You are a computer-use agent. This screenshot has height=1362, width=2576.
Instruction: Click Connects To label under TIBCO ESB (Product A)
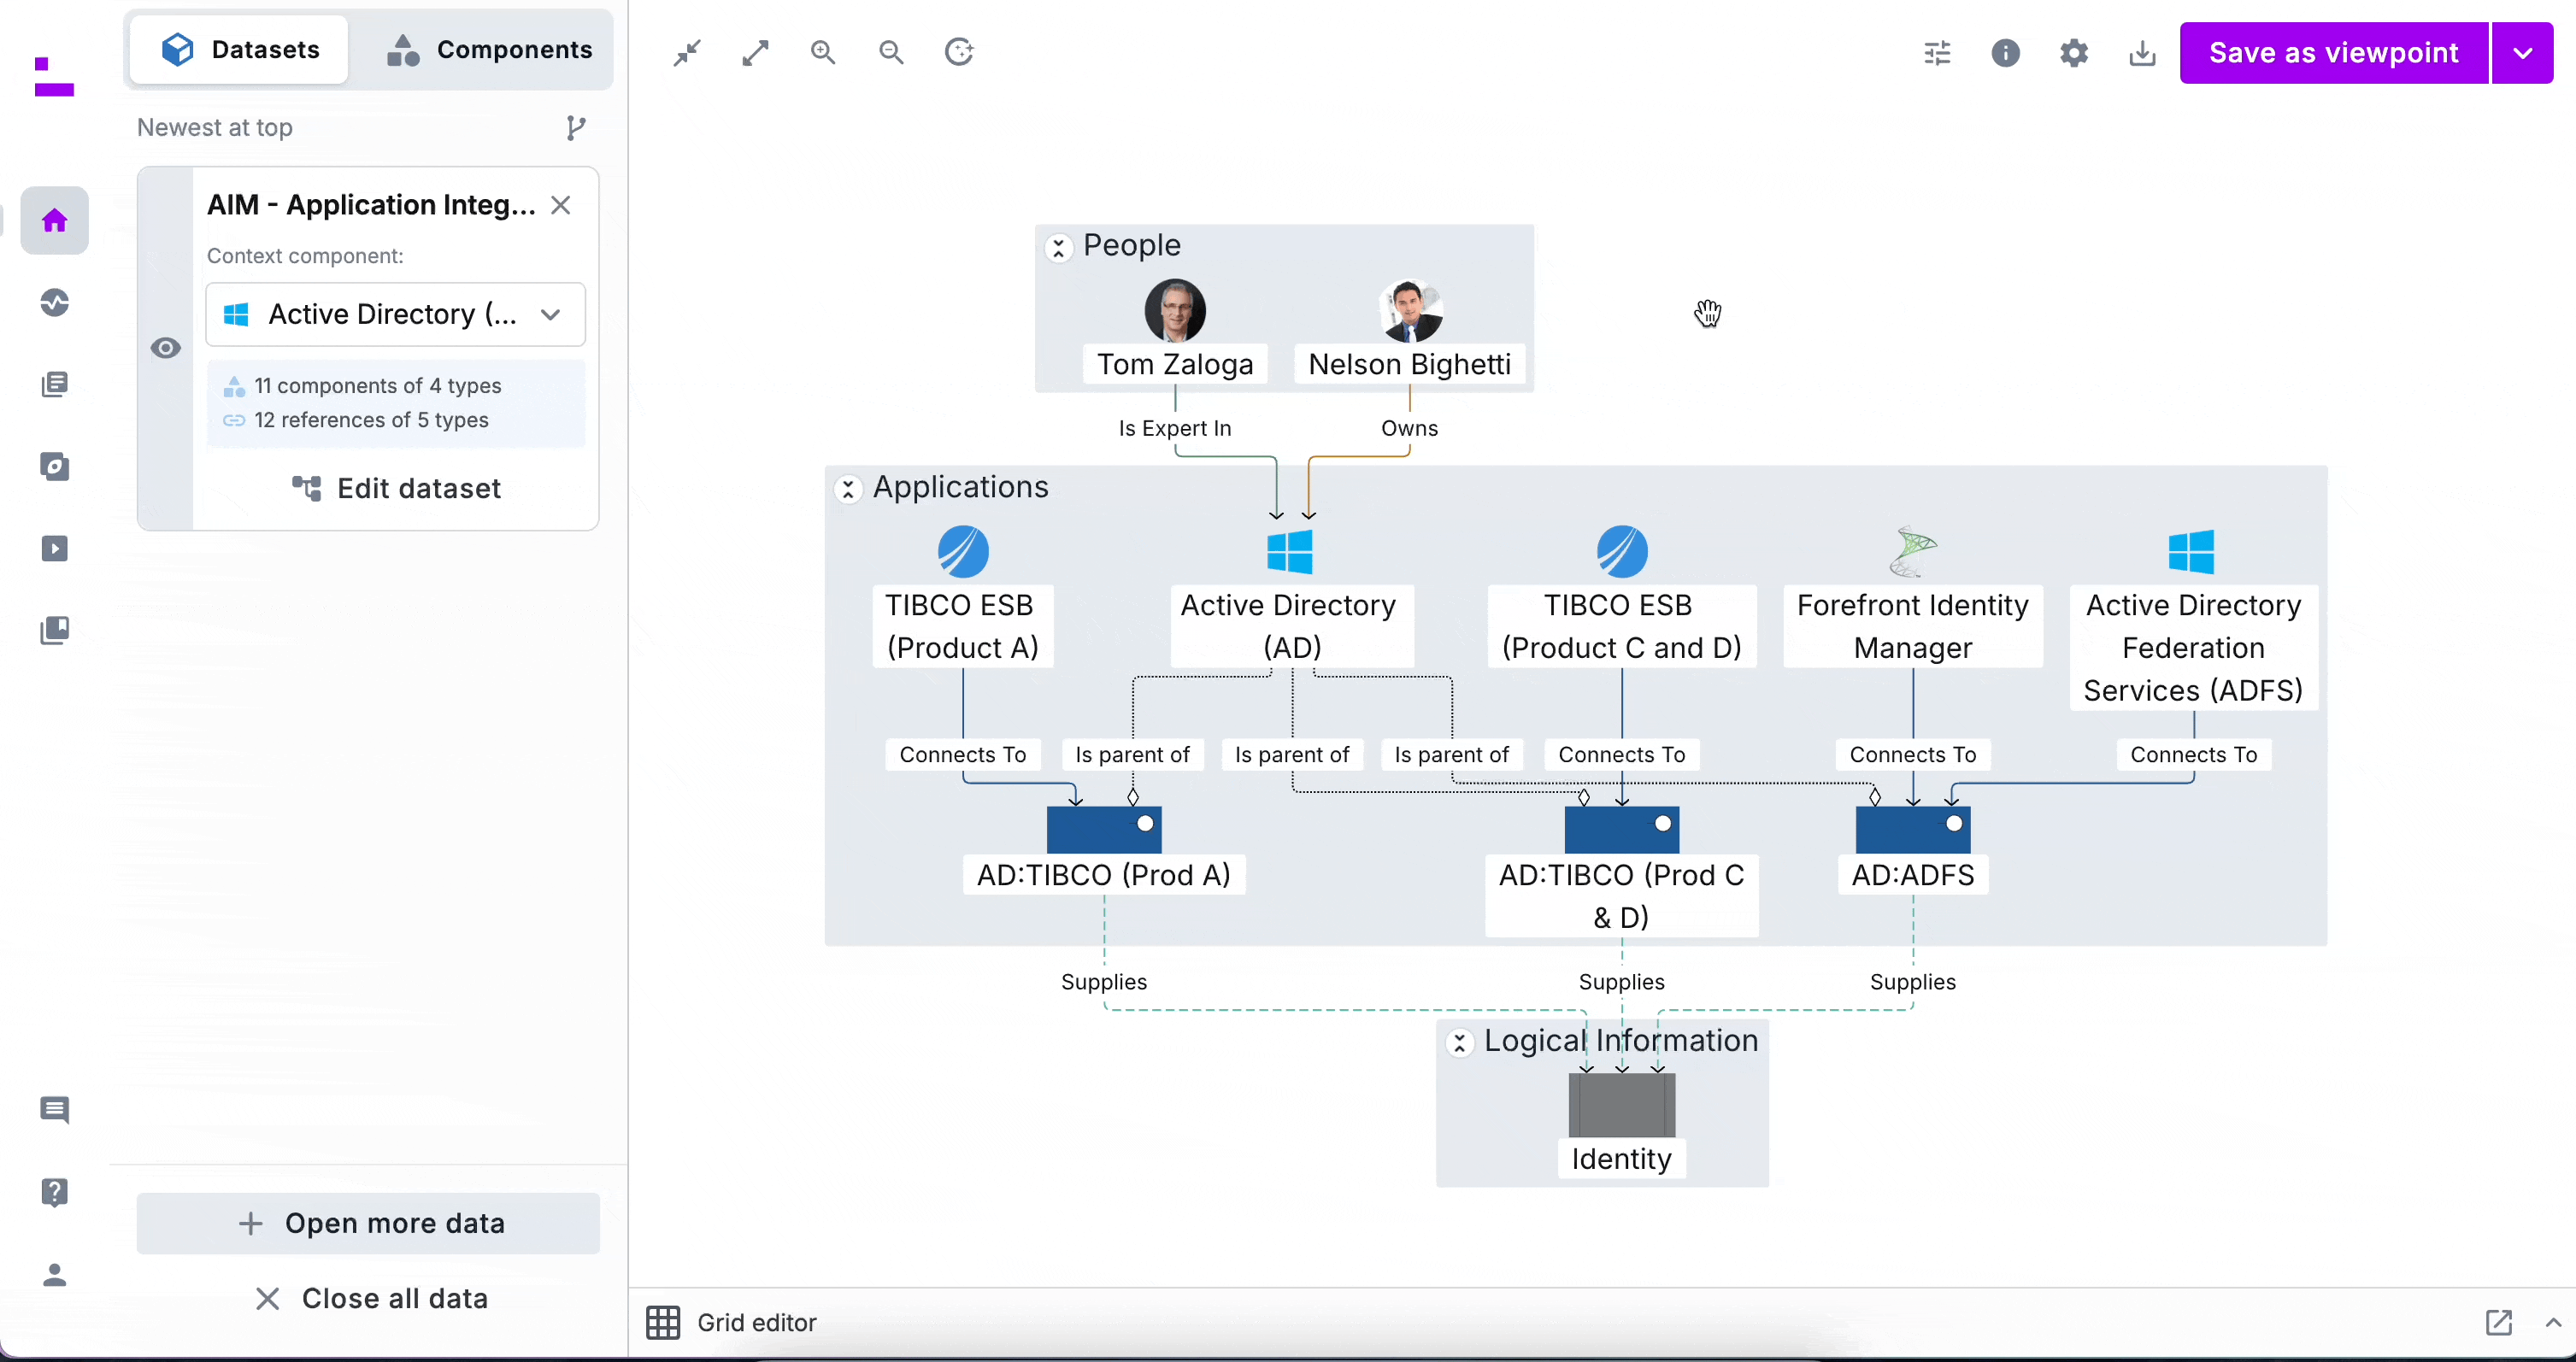click(963, 755)
